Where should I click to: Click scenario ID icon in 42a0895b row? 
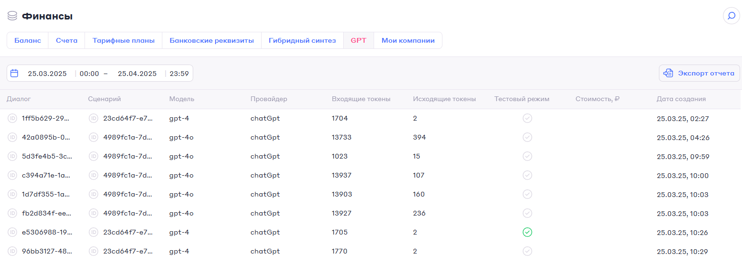[x=94, y=137]
